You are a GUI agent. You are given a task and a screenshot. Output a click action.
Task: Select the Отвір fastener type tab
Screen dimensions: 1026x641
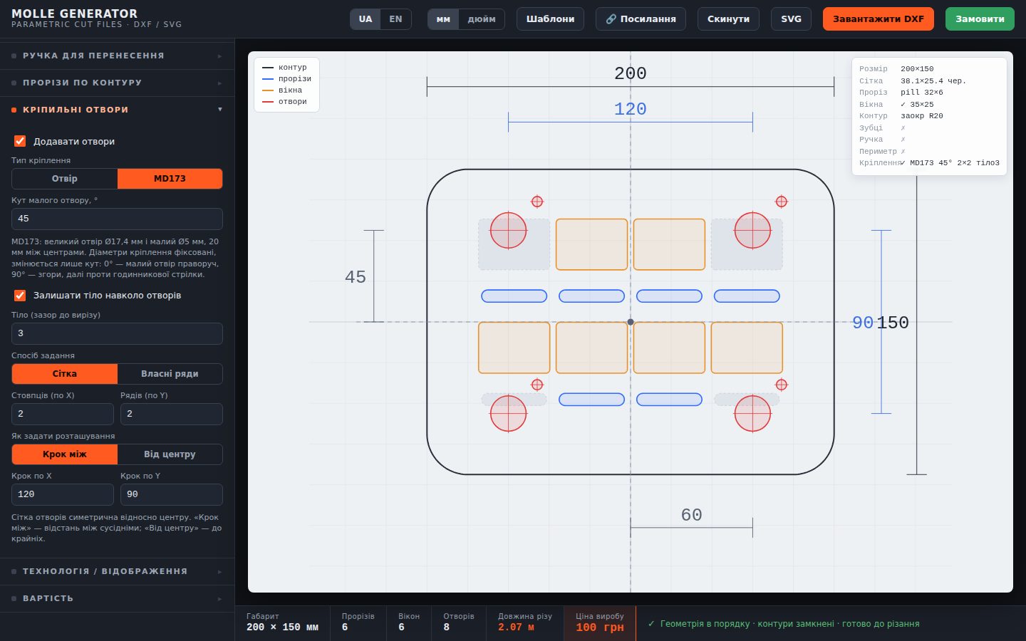point(65,179)
